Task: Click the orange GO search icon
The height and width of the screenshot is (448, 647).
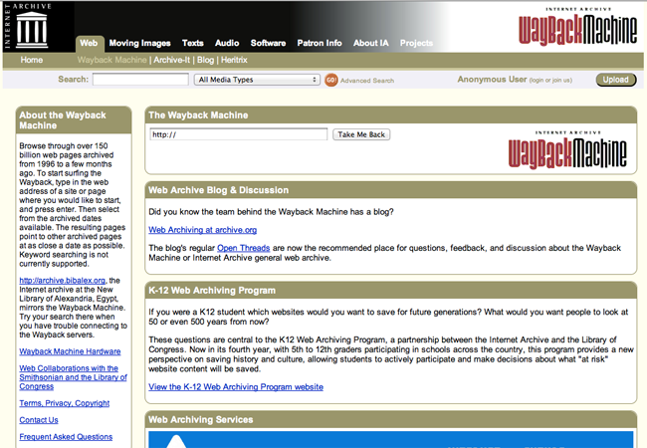Action: (330, 80)
